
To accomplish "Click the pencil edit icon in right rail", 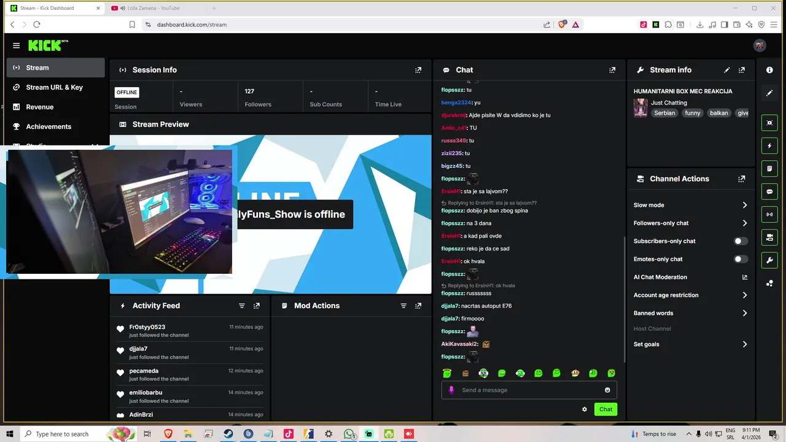I will pyautogui.click(x=769, y=93).
